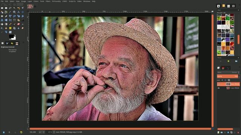
Task: Open the Layers dock tab configuration menu
Action: [239, 67]
